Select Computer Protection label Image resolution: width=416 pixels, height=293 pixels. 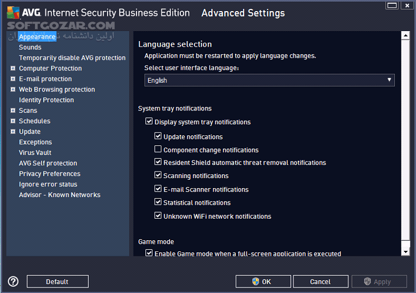click(50, 68)
